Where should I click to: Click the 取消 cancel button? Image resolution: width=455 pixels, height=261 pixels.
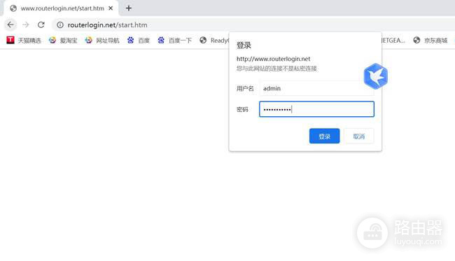(359, 136)
